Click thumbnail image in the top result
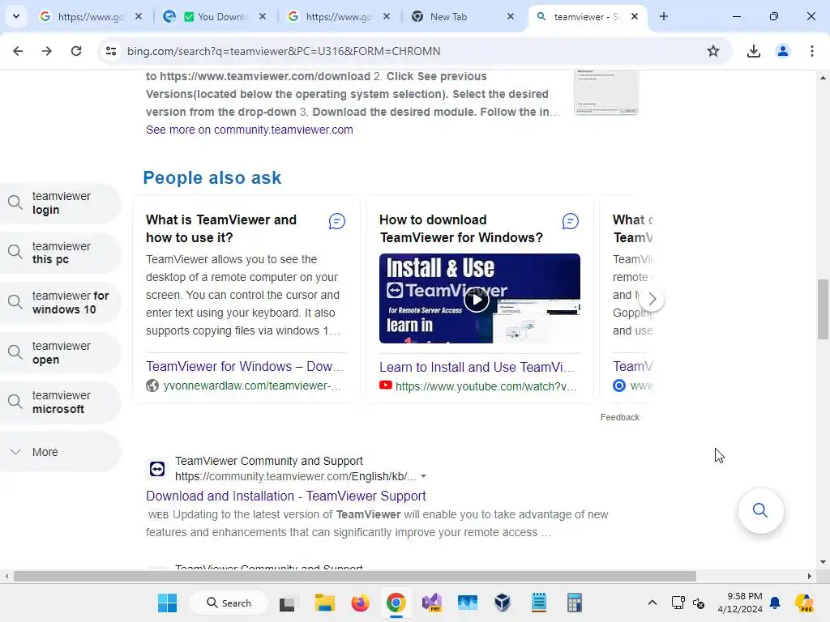830x622 pixels. [606, 92]
